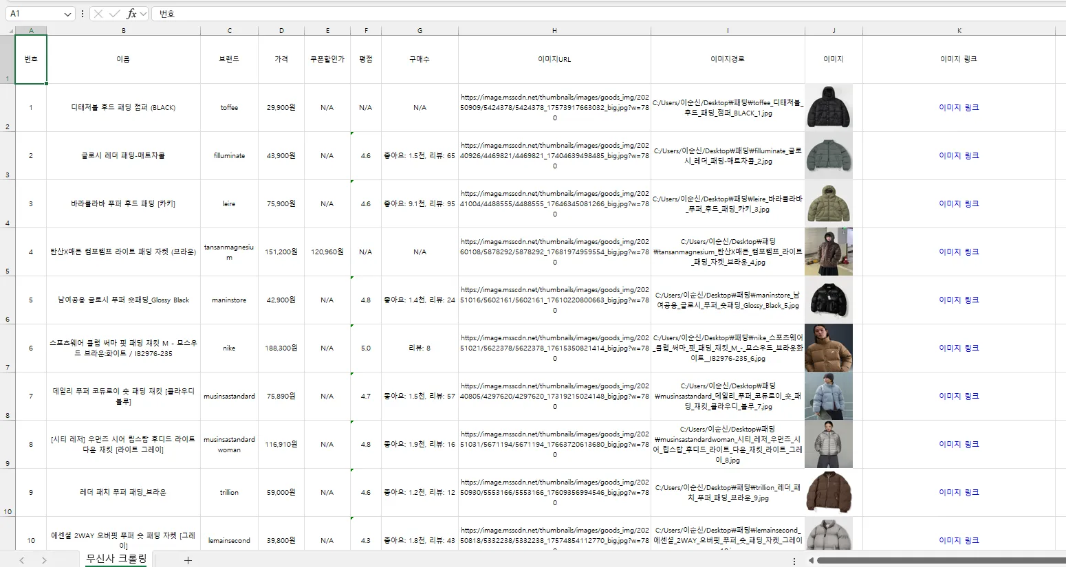Click the cancel X icon in formula bar
This screenshot has width=1066, height=567.
(98, 14)
